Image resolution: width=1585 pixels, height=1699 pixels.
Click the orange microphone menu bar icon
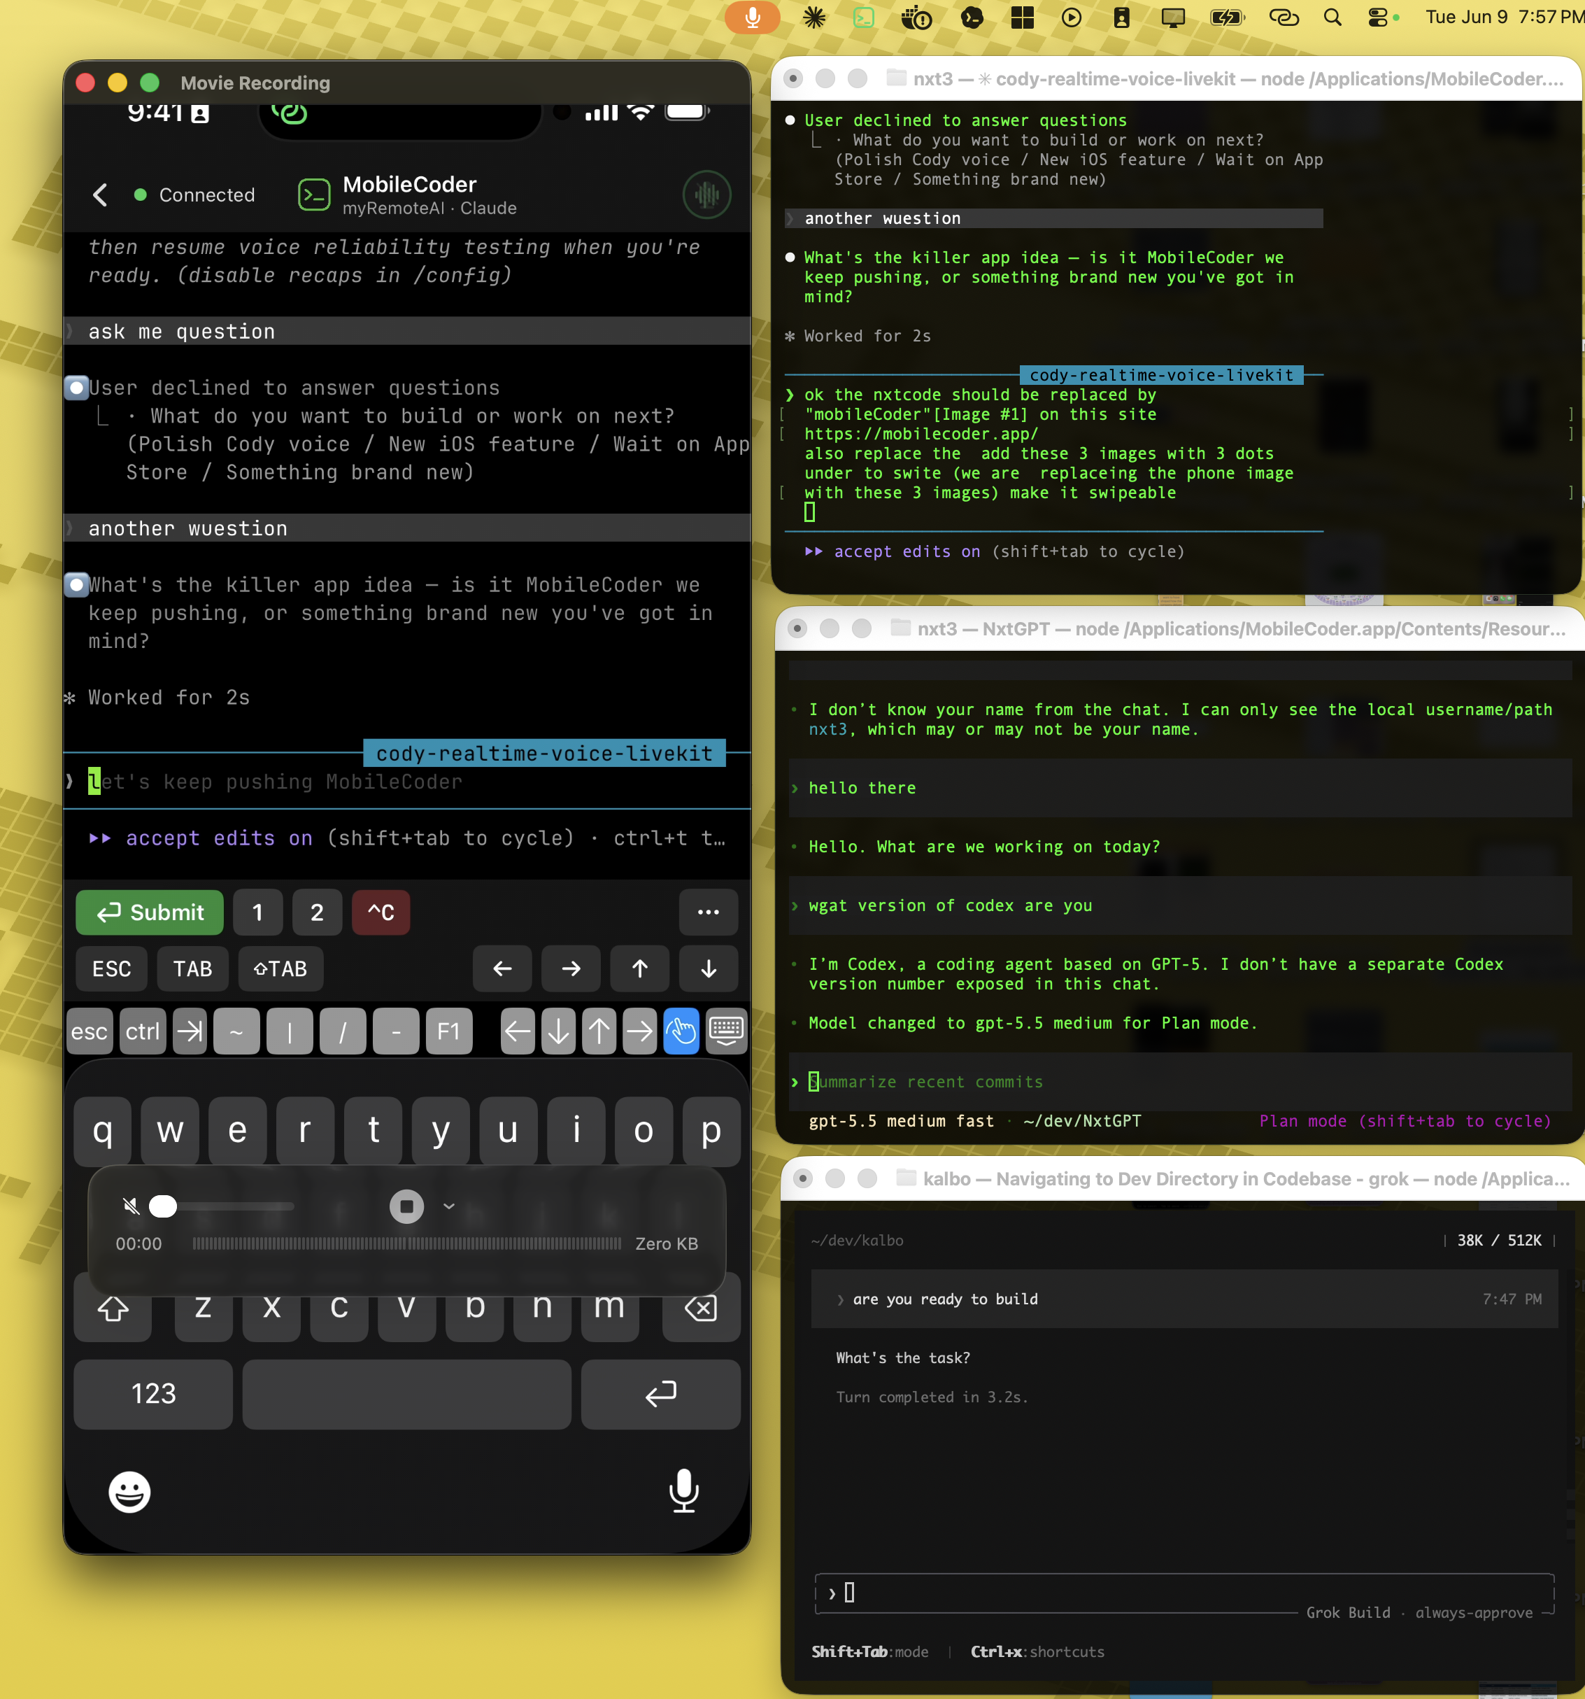point(753,17)
